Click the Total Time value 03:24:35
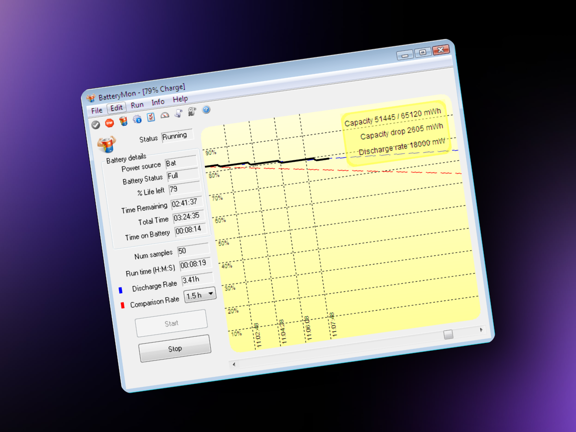This screenshot has height=432, width=576. [x=189, y=216]
